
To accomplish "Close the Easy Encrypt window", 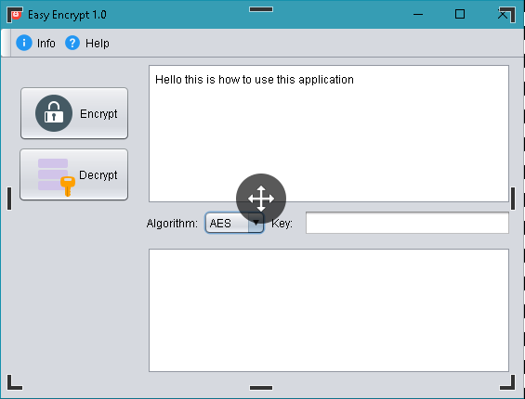I will tap(502, 14).
